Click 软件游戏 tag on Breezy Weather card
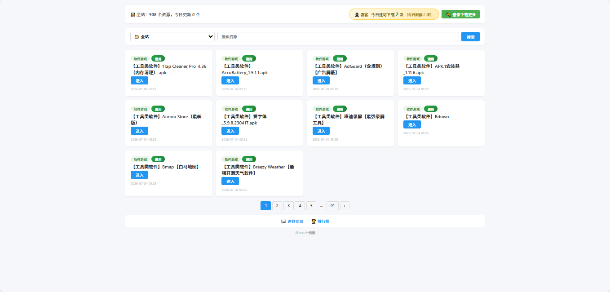Image resolution: width=610 pixels, height=292 pixels. click(x=231, y=159)
